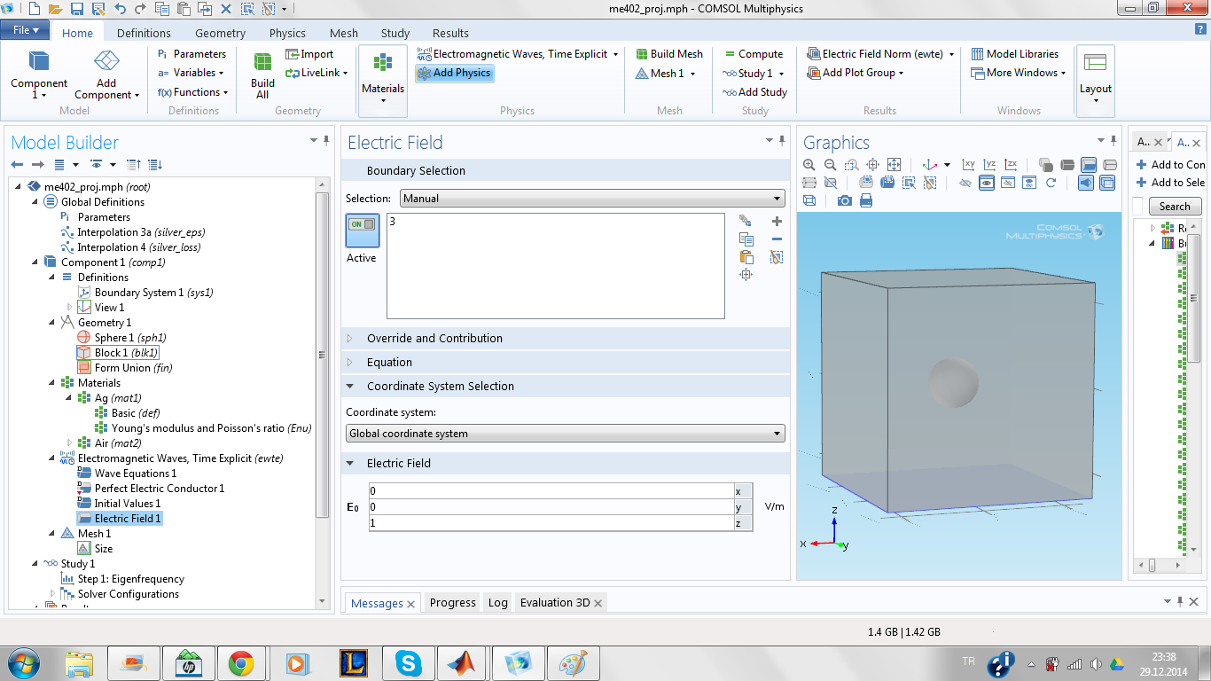Toggle View Hidden Only icon
Image resolution: width=1211 pixels, height=681 pixels.
click(1008, 183)
